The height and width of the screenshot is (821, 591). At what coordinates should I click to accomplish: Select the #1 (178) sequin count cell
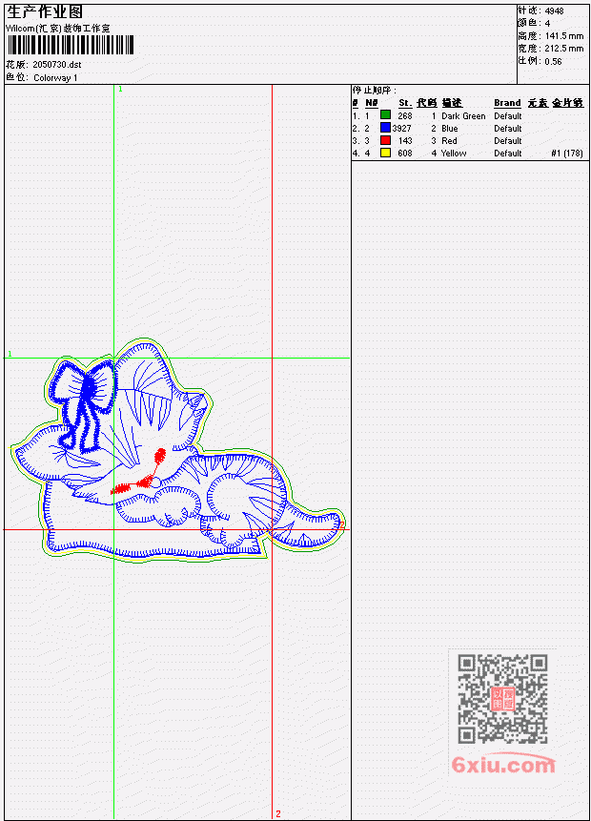click(567, 154)
